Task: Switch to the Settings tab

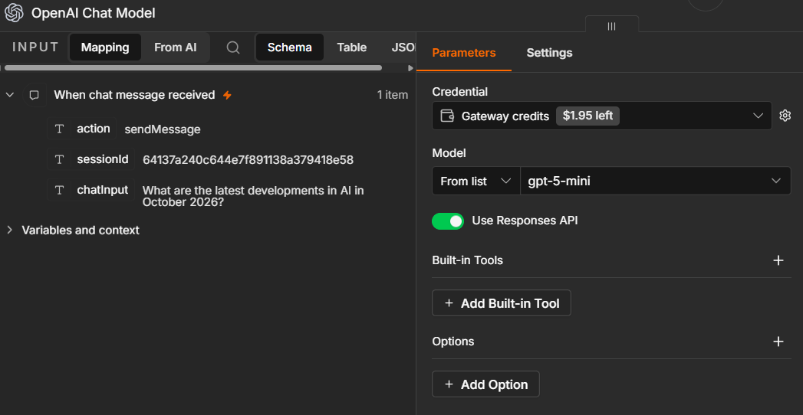Action: point(549,53)
